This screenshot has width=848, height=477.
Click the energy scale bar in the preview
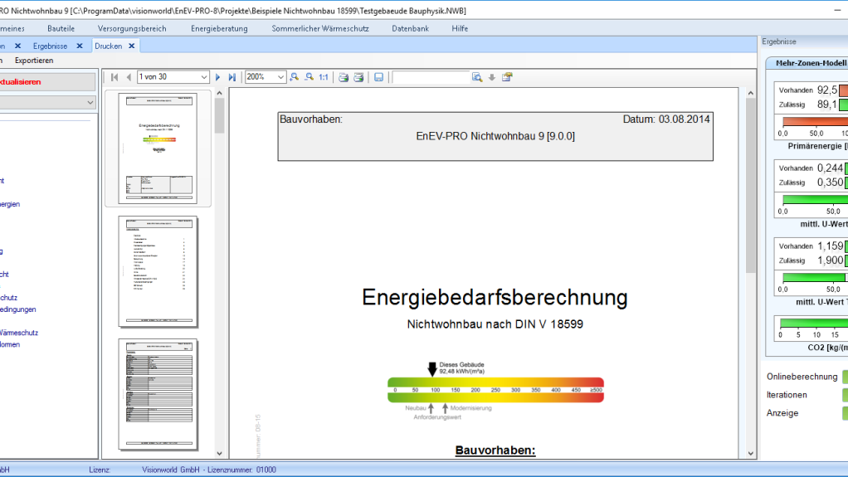click(495, 390)
